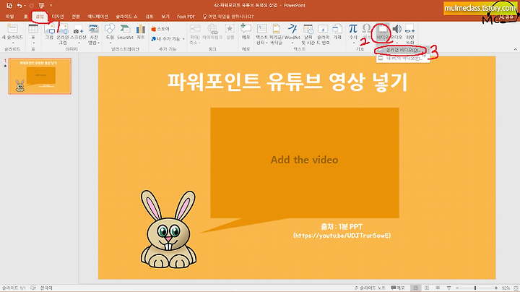Click the New Slide (새 슬라이드) icon

tap(12, 29)
